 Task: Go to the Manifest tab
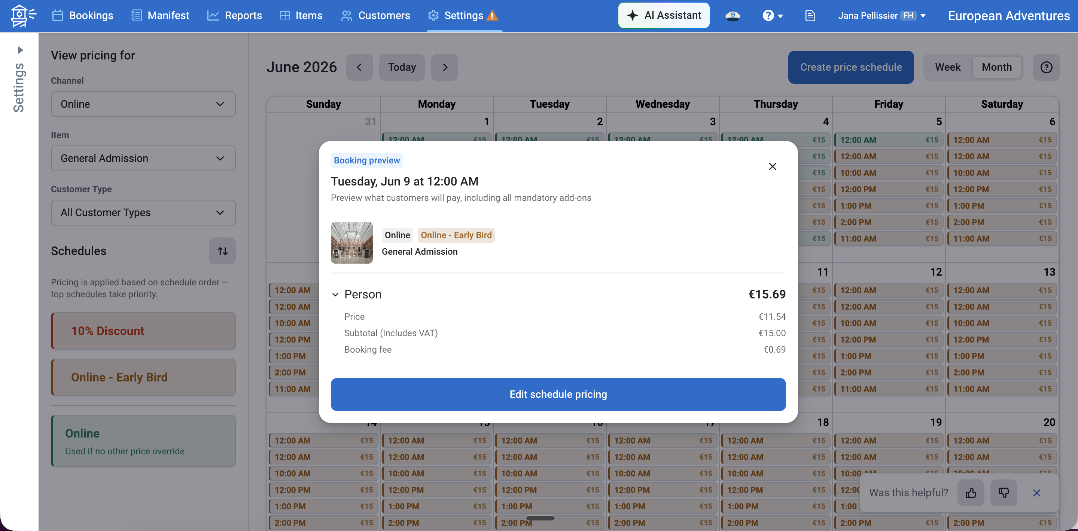tap(160, 15)
